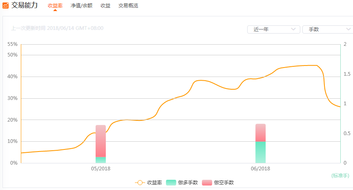Open the 近一年 time range dropdown

(x=273, y=29)
